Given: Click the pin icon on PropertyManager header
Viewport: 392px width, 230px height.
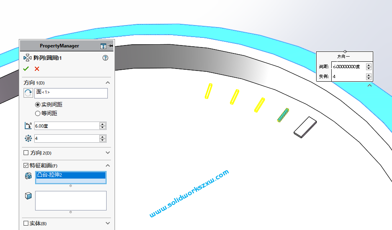Looking at the screenshot, I should point(109,45).
